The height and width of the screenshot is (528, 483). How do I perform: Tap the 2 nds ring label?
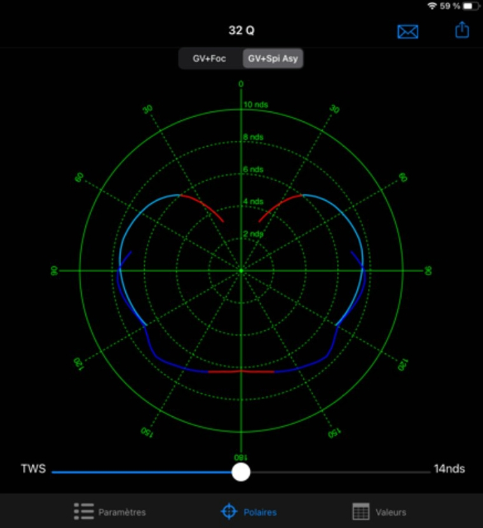(x=254, y=234)
